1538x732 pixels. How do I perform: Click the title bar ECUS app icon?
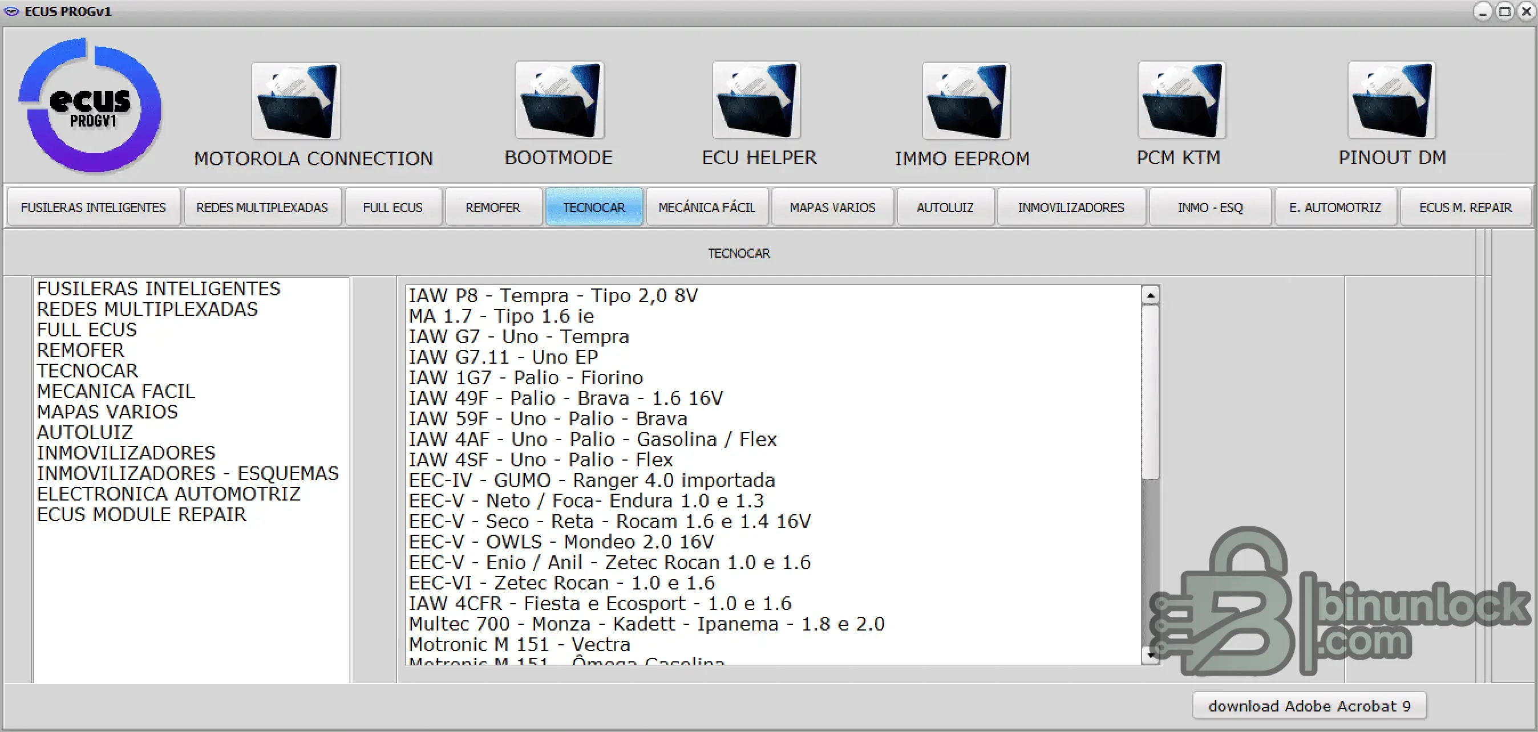[11, 11]
